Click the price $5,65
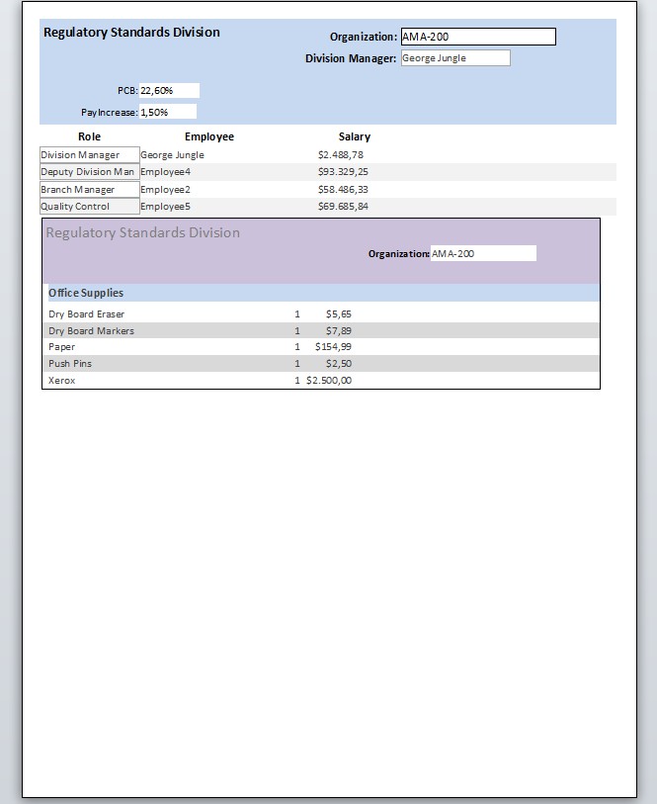The image size is (657, 804). point(339,313)
